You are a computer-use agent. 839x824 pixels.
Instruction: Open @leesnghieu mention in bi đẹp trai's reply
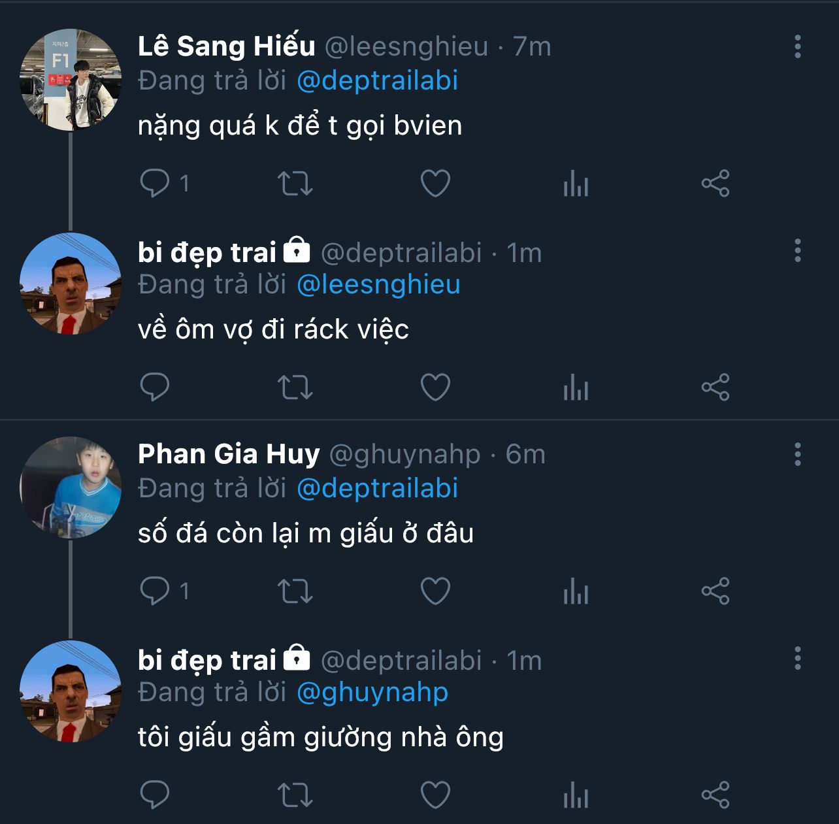378,285
